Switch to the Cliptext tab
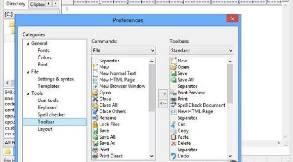The width and height of the screenshot is (293, 162). pos(37,4)
